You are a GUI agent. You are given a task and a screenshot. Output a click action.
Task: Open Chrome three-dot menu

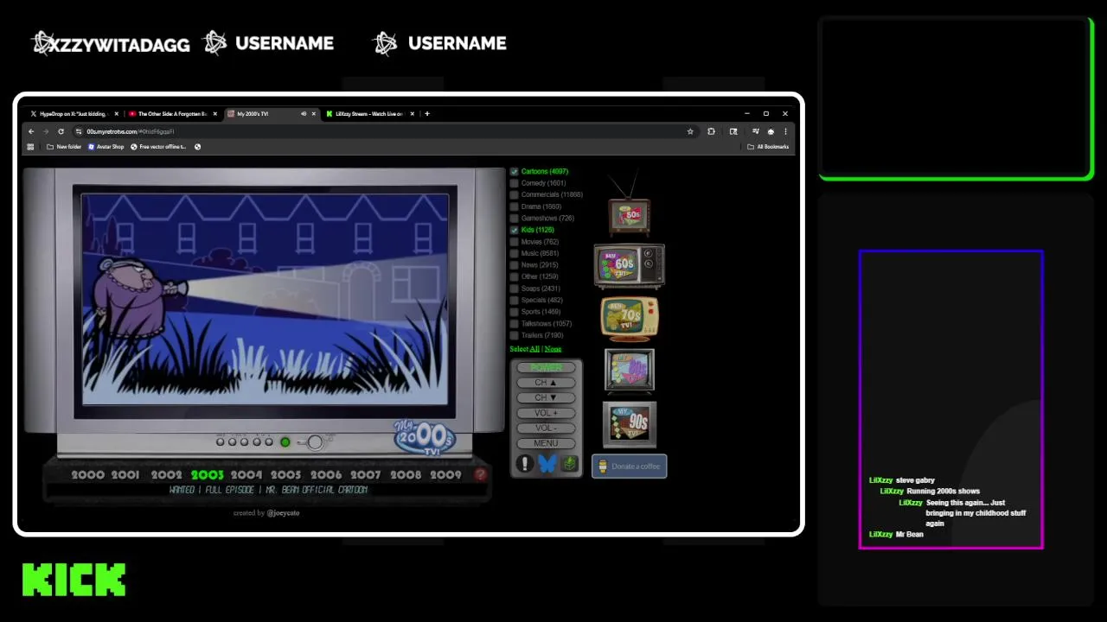pyautogui.click(x=785, y=131)
